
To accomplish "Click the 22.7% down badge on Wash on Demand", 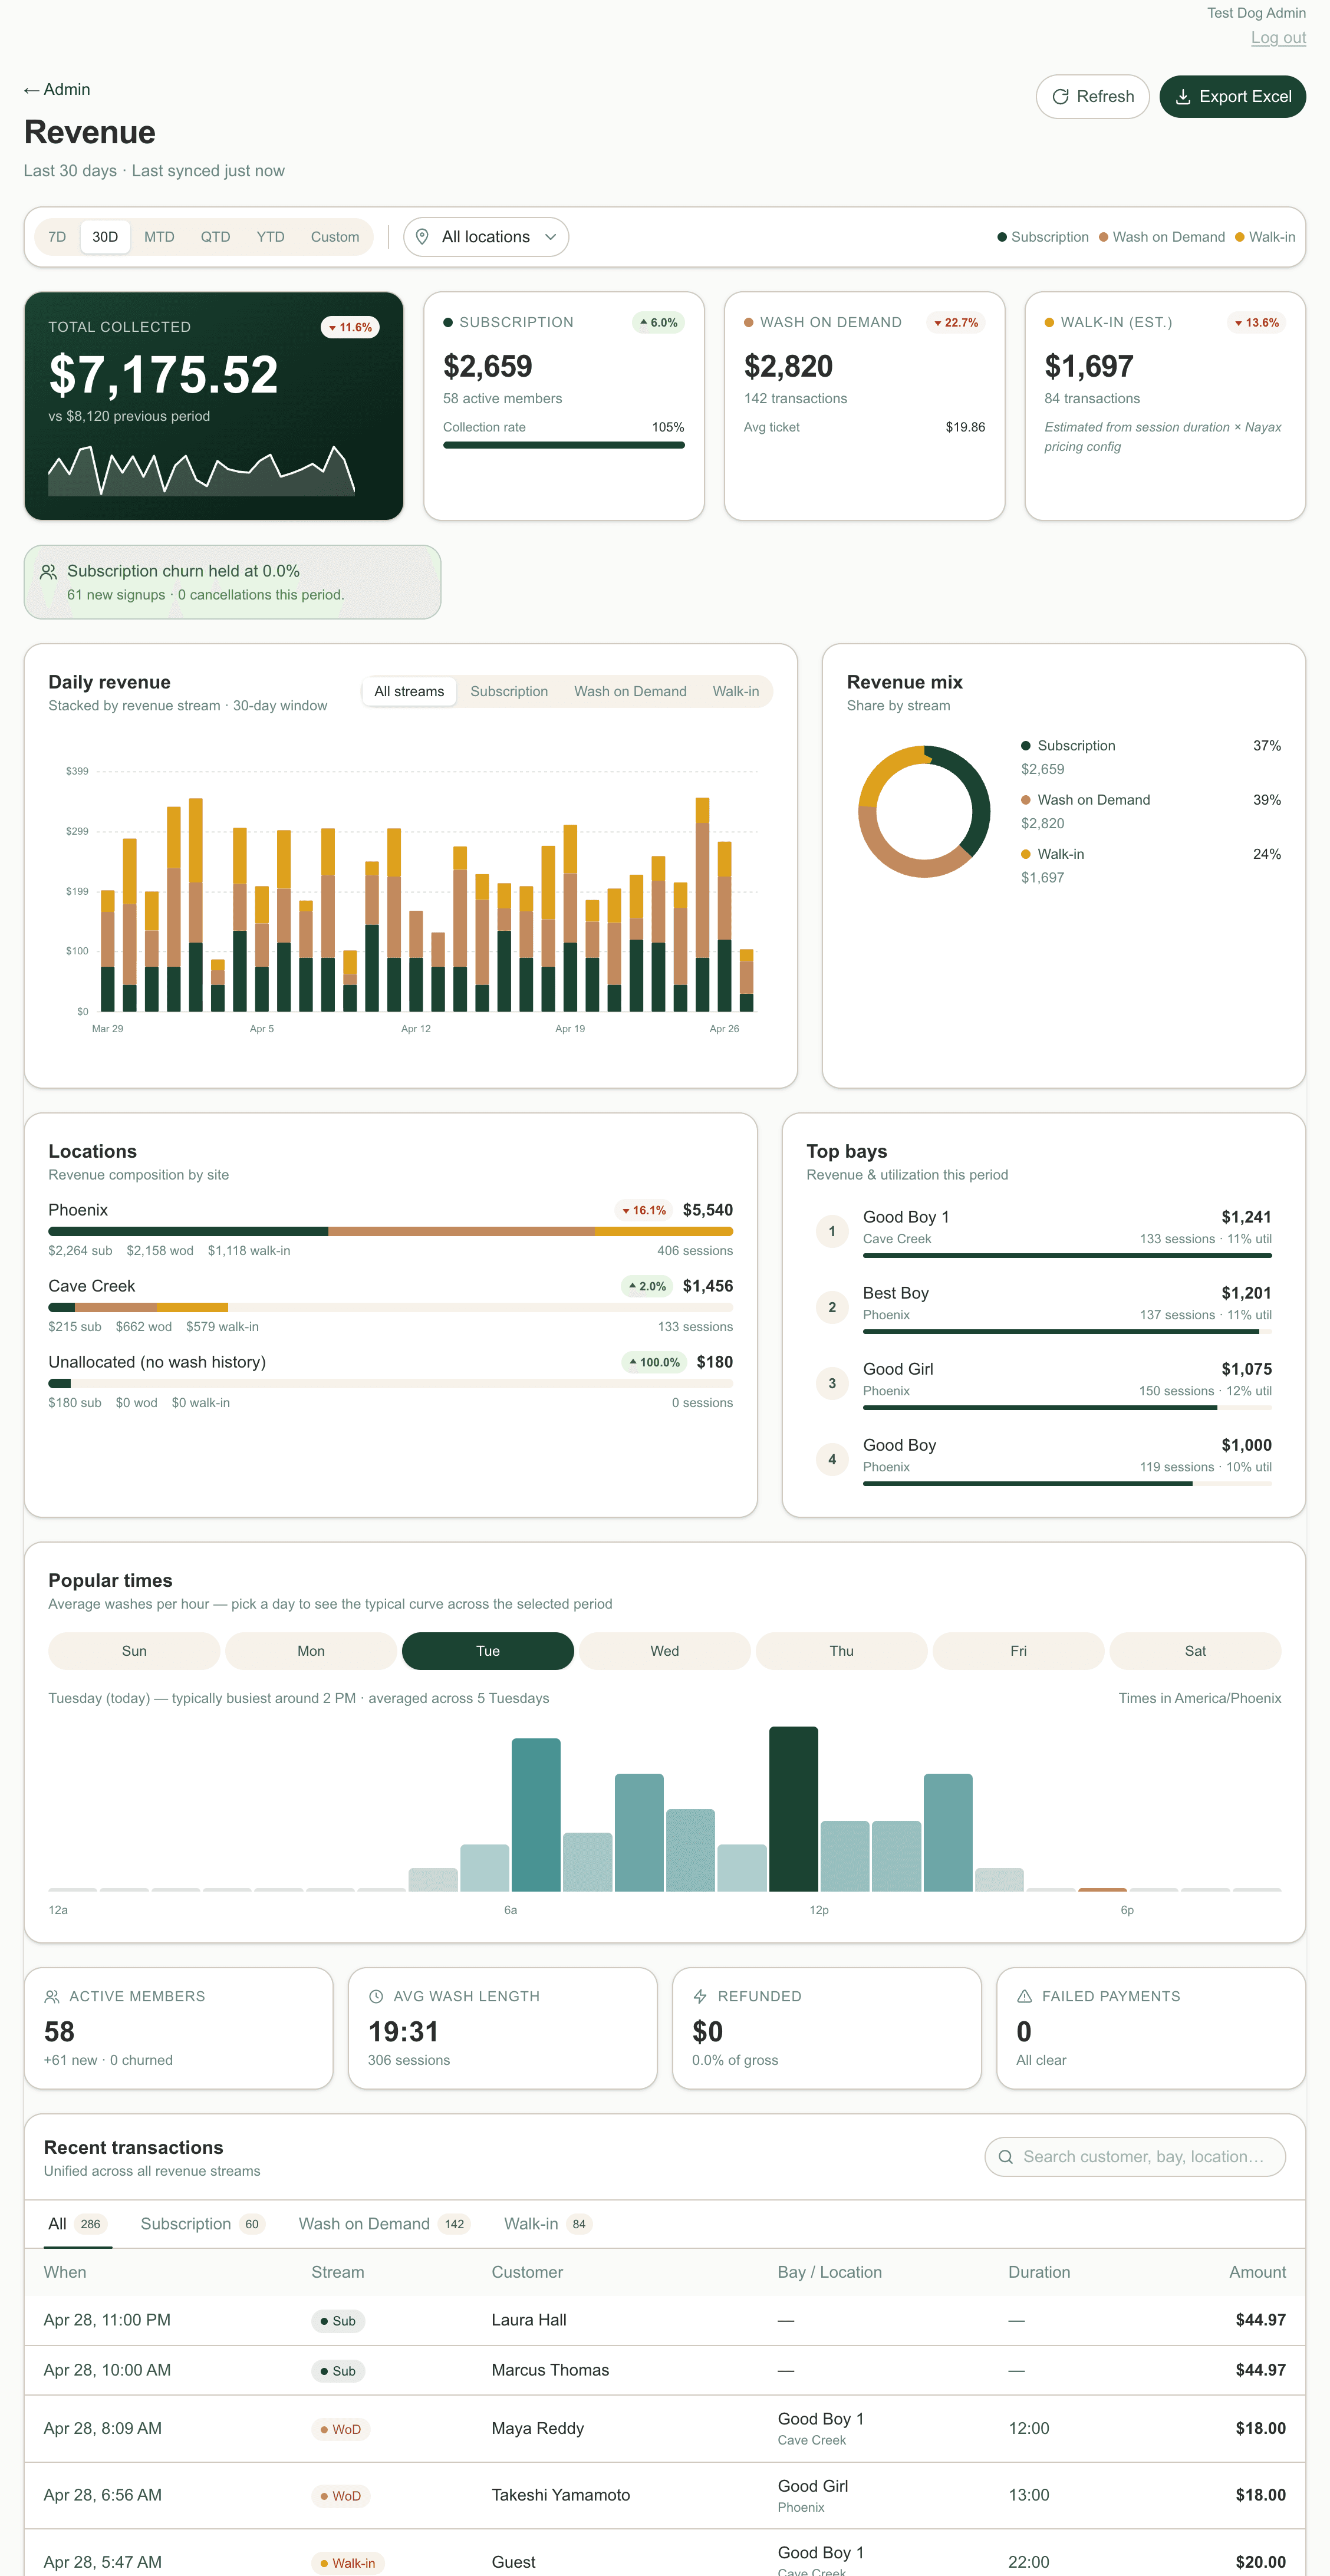I will click(955, 322).
